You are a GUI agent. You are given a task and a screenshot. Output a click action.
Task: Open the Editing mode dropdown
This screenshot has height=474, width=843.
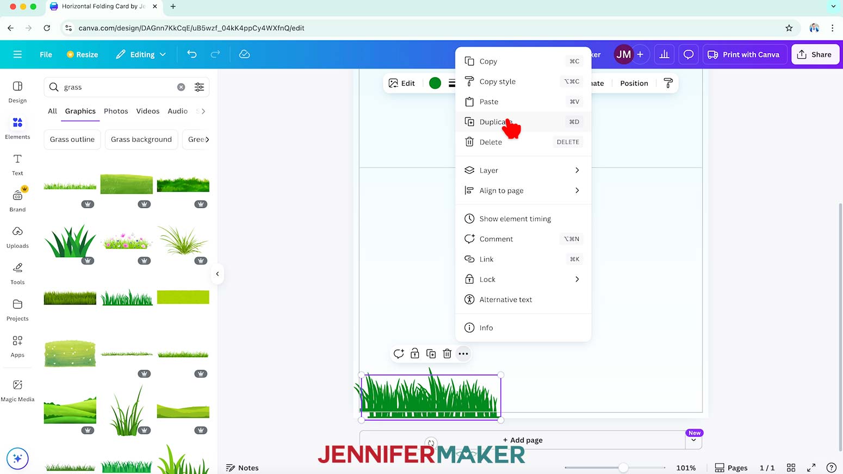[141, 54]
